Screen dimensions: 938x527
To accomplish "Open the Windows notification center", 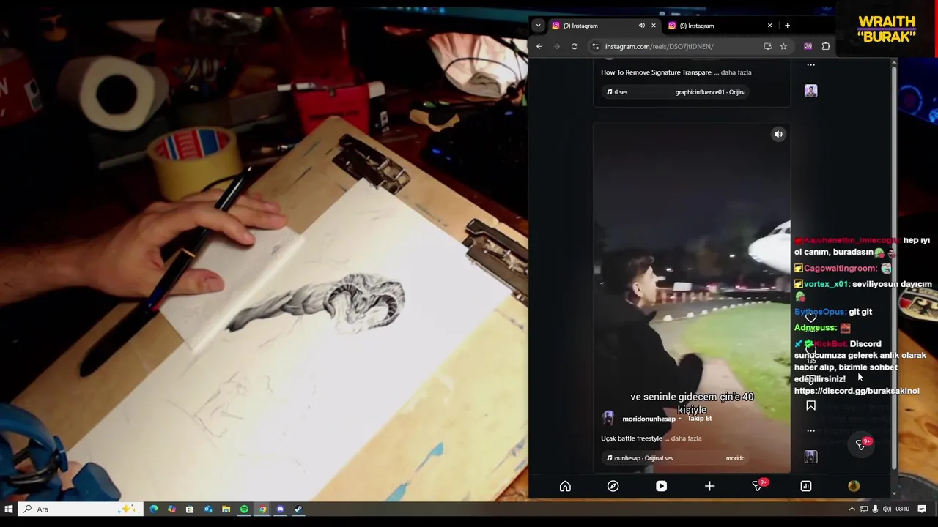I will (x=922, y=509).
